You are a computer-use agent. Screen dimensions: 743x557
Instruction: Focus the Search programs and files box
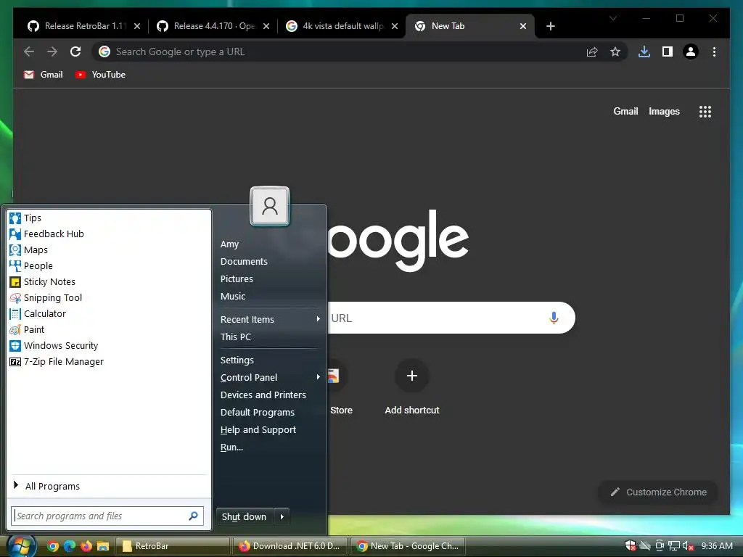107,516
